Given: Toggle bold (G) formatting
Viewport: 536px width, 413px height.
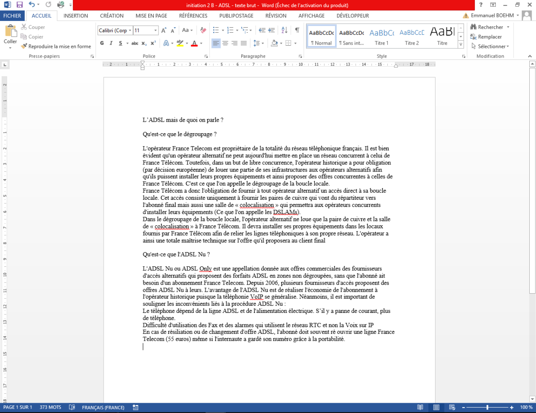Looking at the screenshot, I should click(x=102, y=43).
